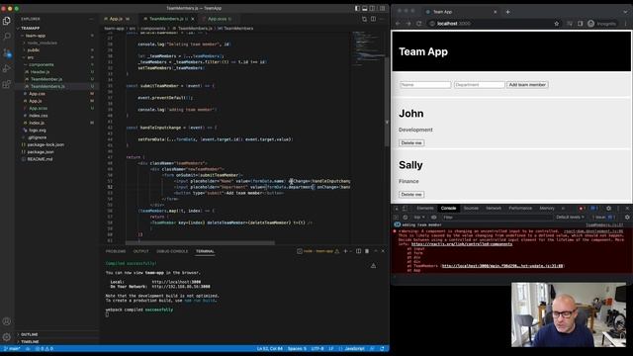The width and height of the screenshot is (633, 356).
Task: Switch to App.scss editor tab
Action: tap(218, 19)
